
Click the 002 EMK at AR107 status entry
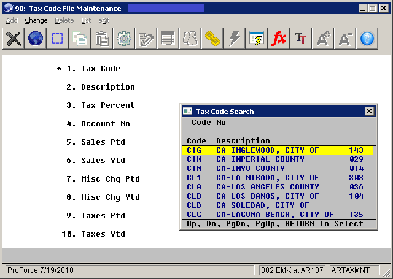coord(292,270)
